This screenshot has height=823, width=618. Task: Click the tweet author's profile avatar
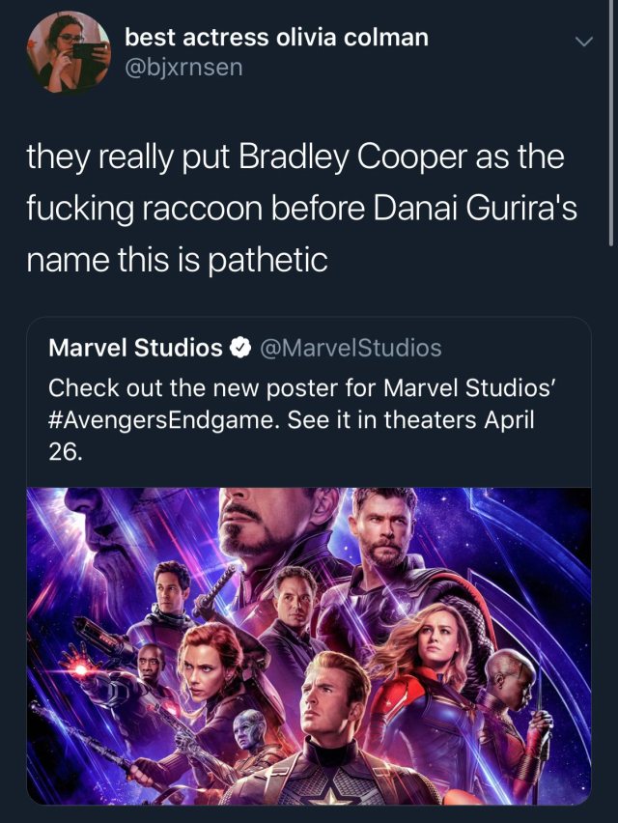point(69,52)
